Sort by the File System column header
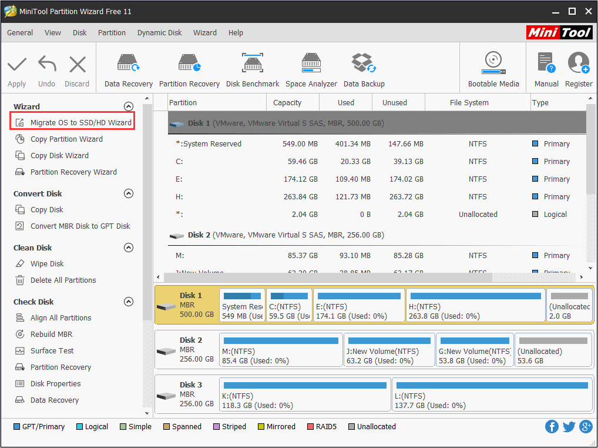The height and width of the screenshot is (448, 598). (x=478, y=103)
